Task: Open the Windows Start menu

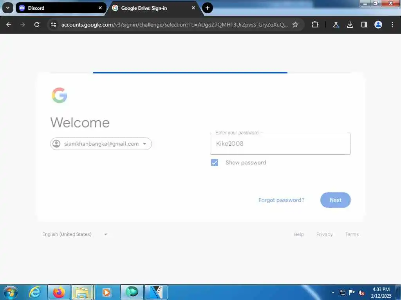Action: 11,292
